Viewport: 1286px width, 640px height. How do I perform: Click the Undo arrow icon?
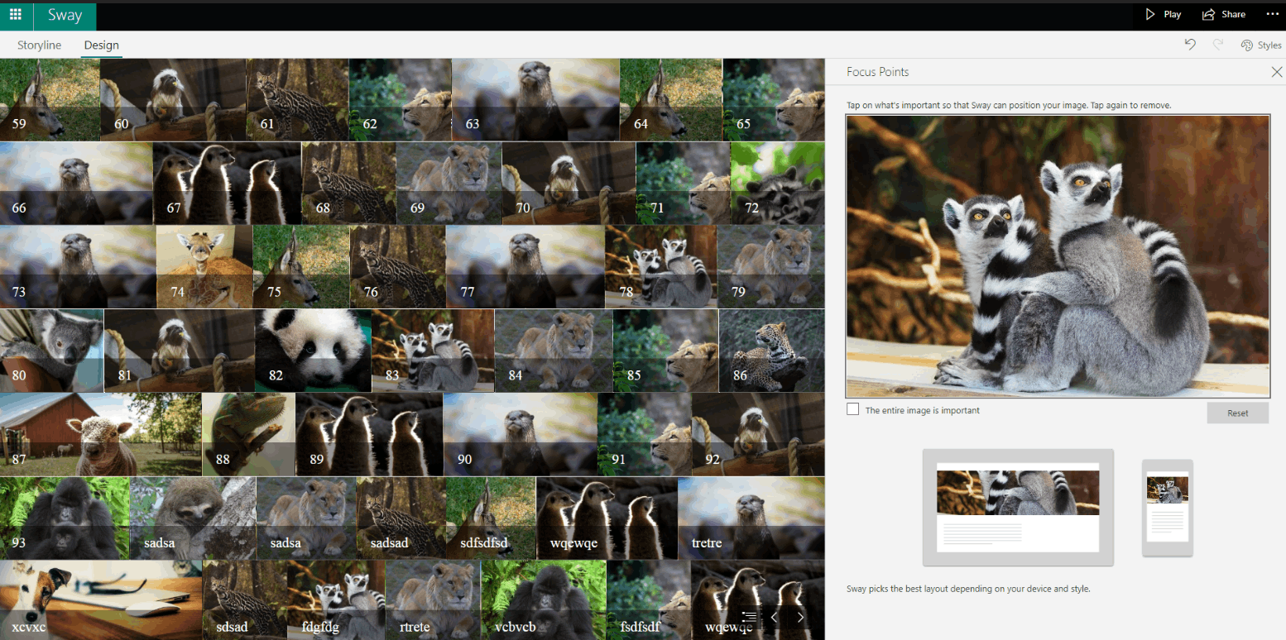pyautogui.click(x=1190, y=45)
